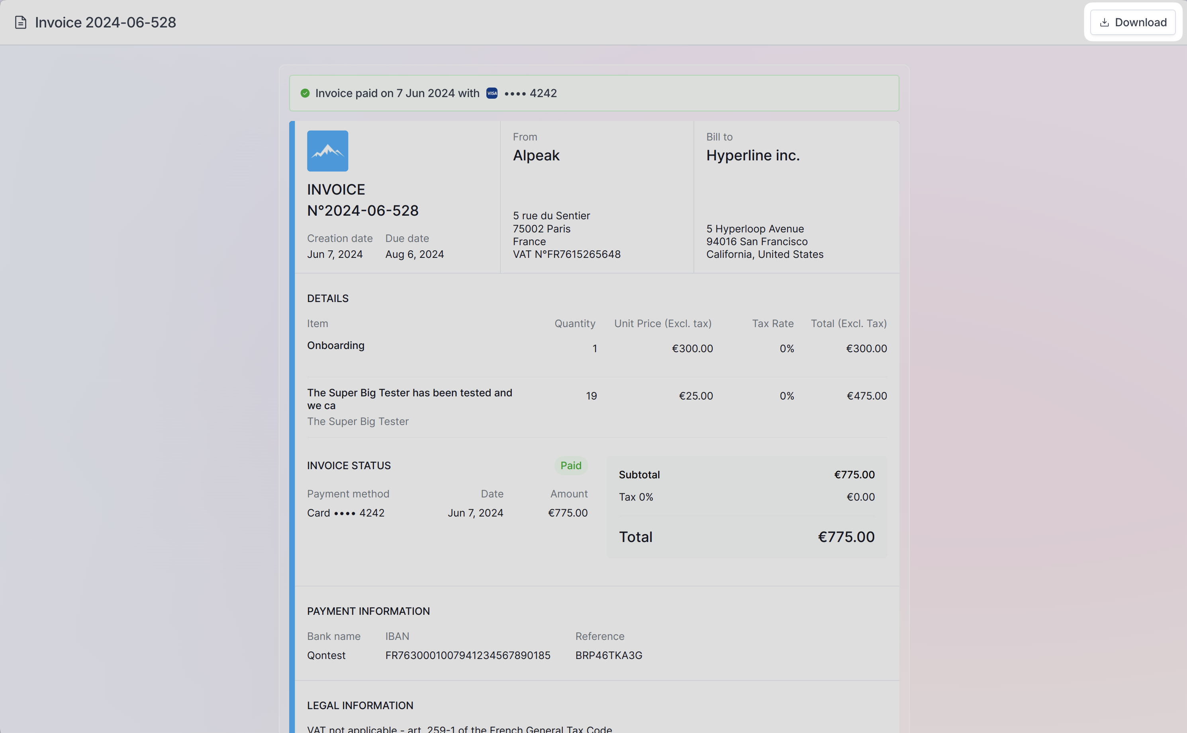Click the payment date 'Jun 7, 2024' under Date

[475, 513]
